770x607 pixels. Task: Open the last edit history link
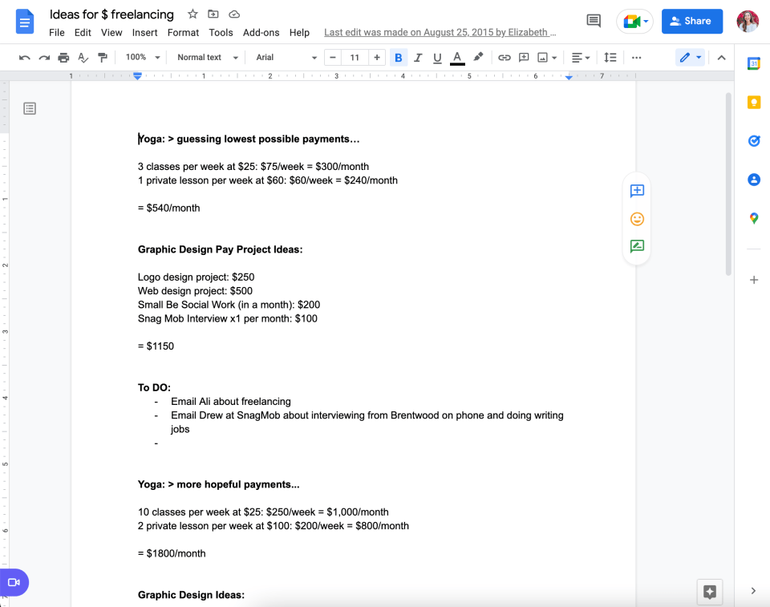pyautogui.click(x=440, y=32)
